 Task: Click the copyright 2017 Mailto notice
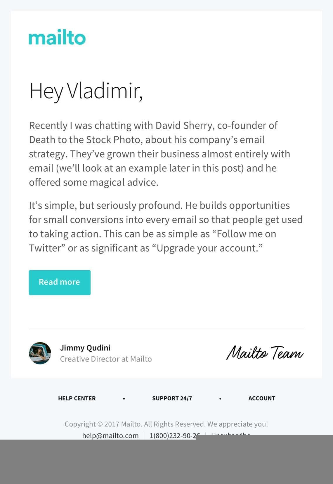point(166,424)
